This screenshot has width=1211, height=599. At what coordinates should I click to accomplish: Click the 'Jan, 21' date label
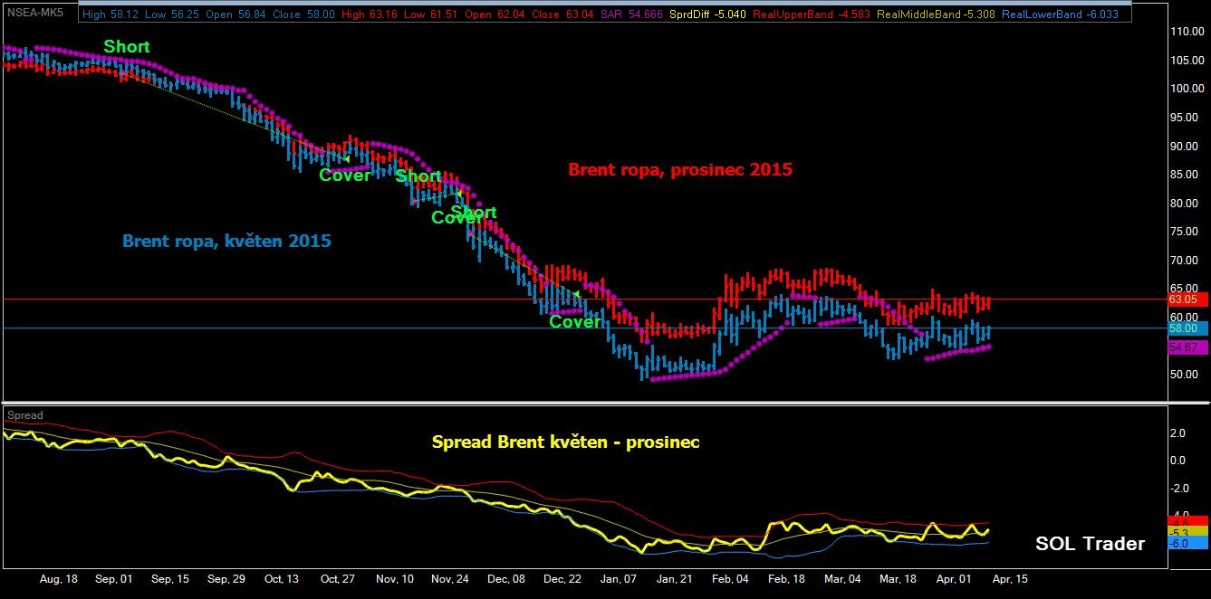tap(674, 578)
